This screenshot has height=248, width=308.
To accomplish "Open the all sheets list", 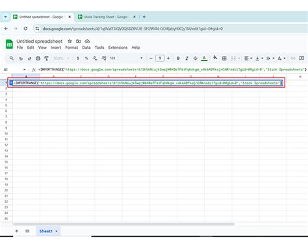I will pos(27,231).
